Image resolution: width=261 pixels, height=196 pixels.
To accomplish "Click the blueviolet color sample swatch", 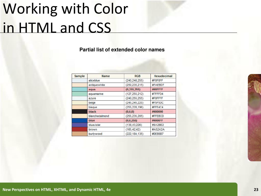I will coord(80,125).
